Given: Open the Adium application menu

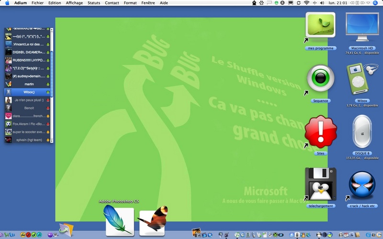Looking at the screenshot, I should (20, 3).
